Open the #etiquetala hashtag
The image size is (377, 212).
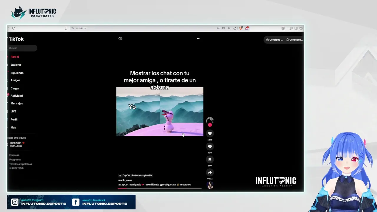[x=169, y=185]
